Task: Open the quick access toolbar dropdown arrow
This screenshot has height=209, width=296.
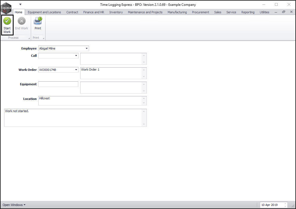Action: [x=20, y=4]
